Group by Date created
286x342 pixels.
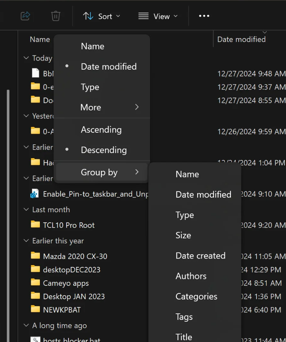[200, 256]
